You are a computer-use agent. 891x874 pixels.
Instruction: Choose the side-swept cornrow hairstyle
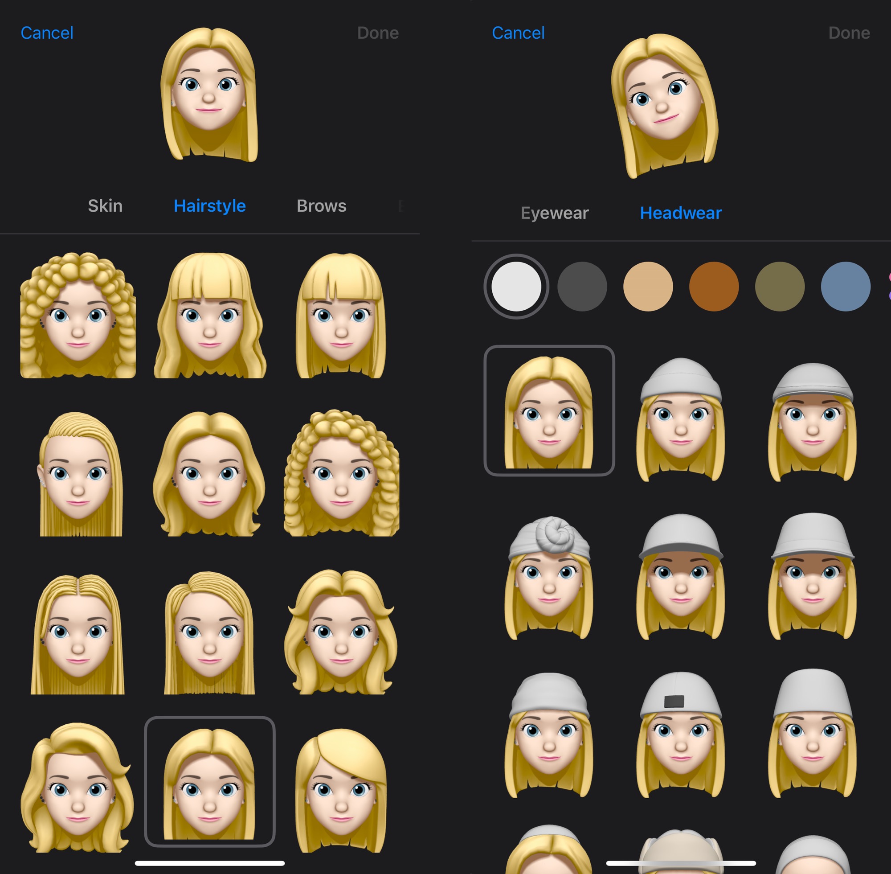click(79, 474)
